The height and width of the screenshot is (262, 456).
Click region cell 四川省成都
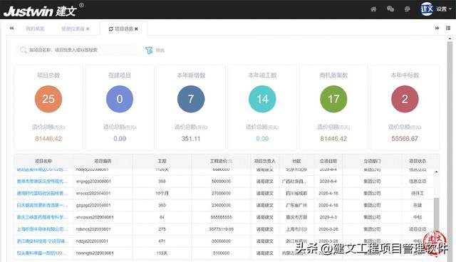click(296, 193)
